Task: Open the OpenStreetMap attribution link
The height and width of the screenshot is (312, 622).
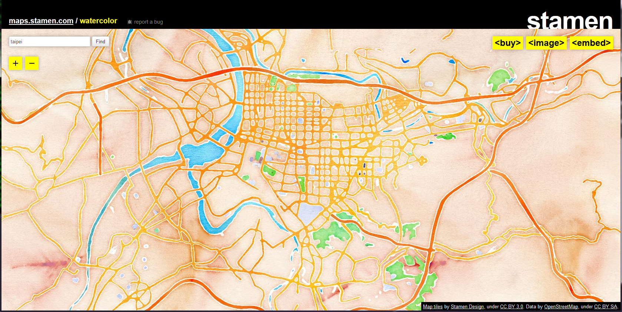Action: point(561,306)
